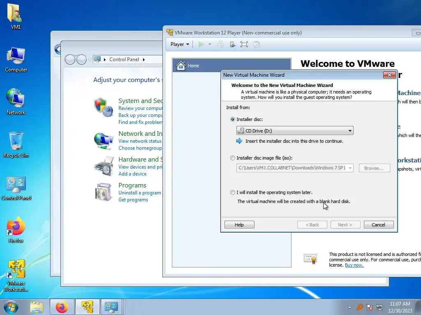Click the Back button in wizard
The height and width of the screenshot is (315, 421).
tap(312, 225)
